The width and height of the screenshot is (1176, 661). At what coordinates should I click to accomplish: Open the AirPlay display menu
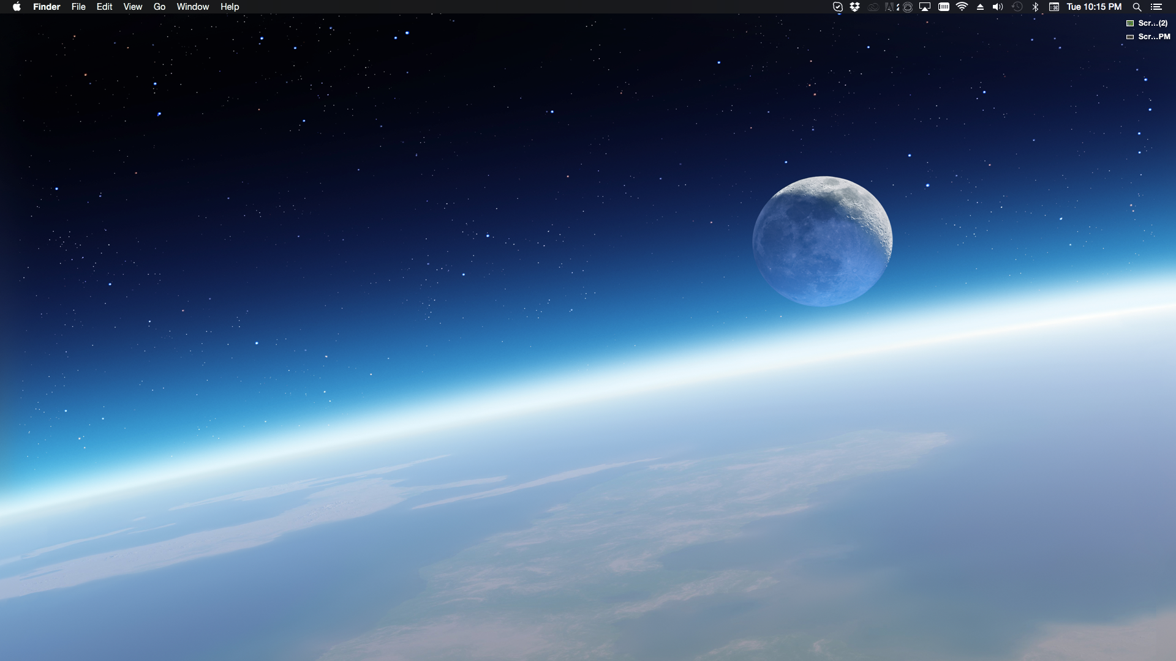tap(925, 7)
